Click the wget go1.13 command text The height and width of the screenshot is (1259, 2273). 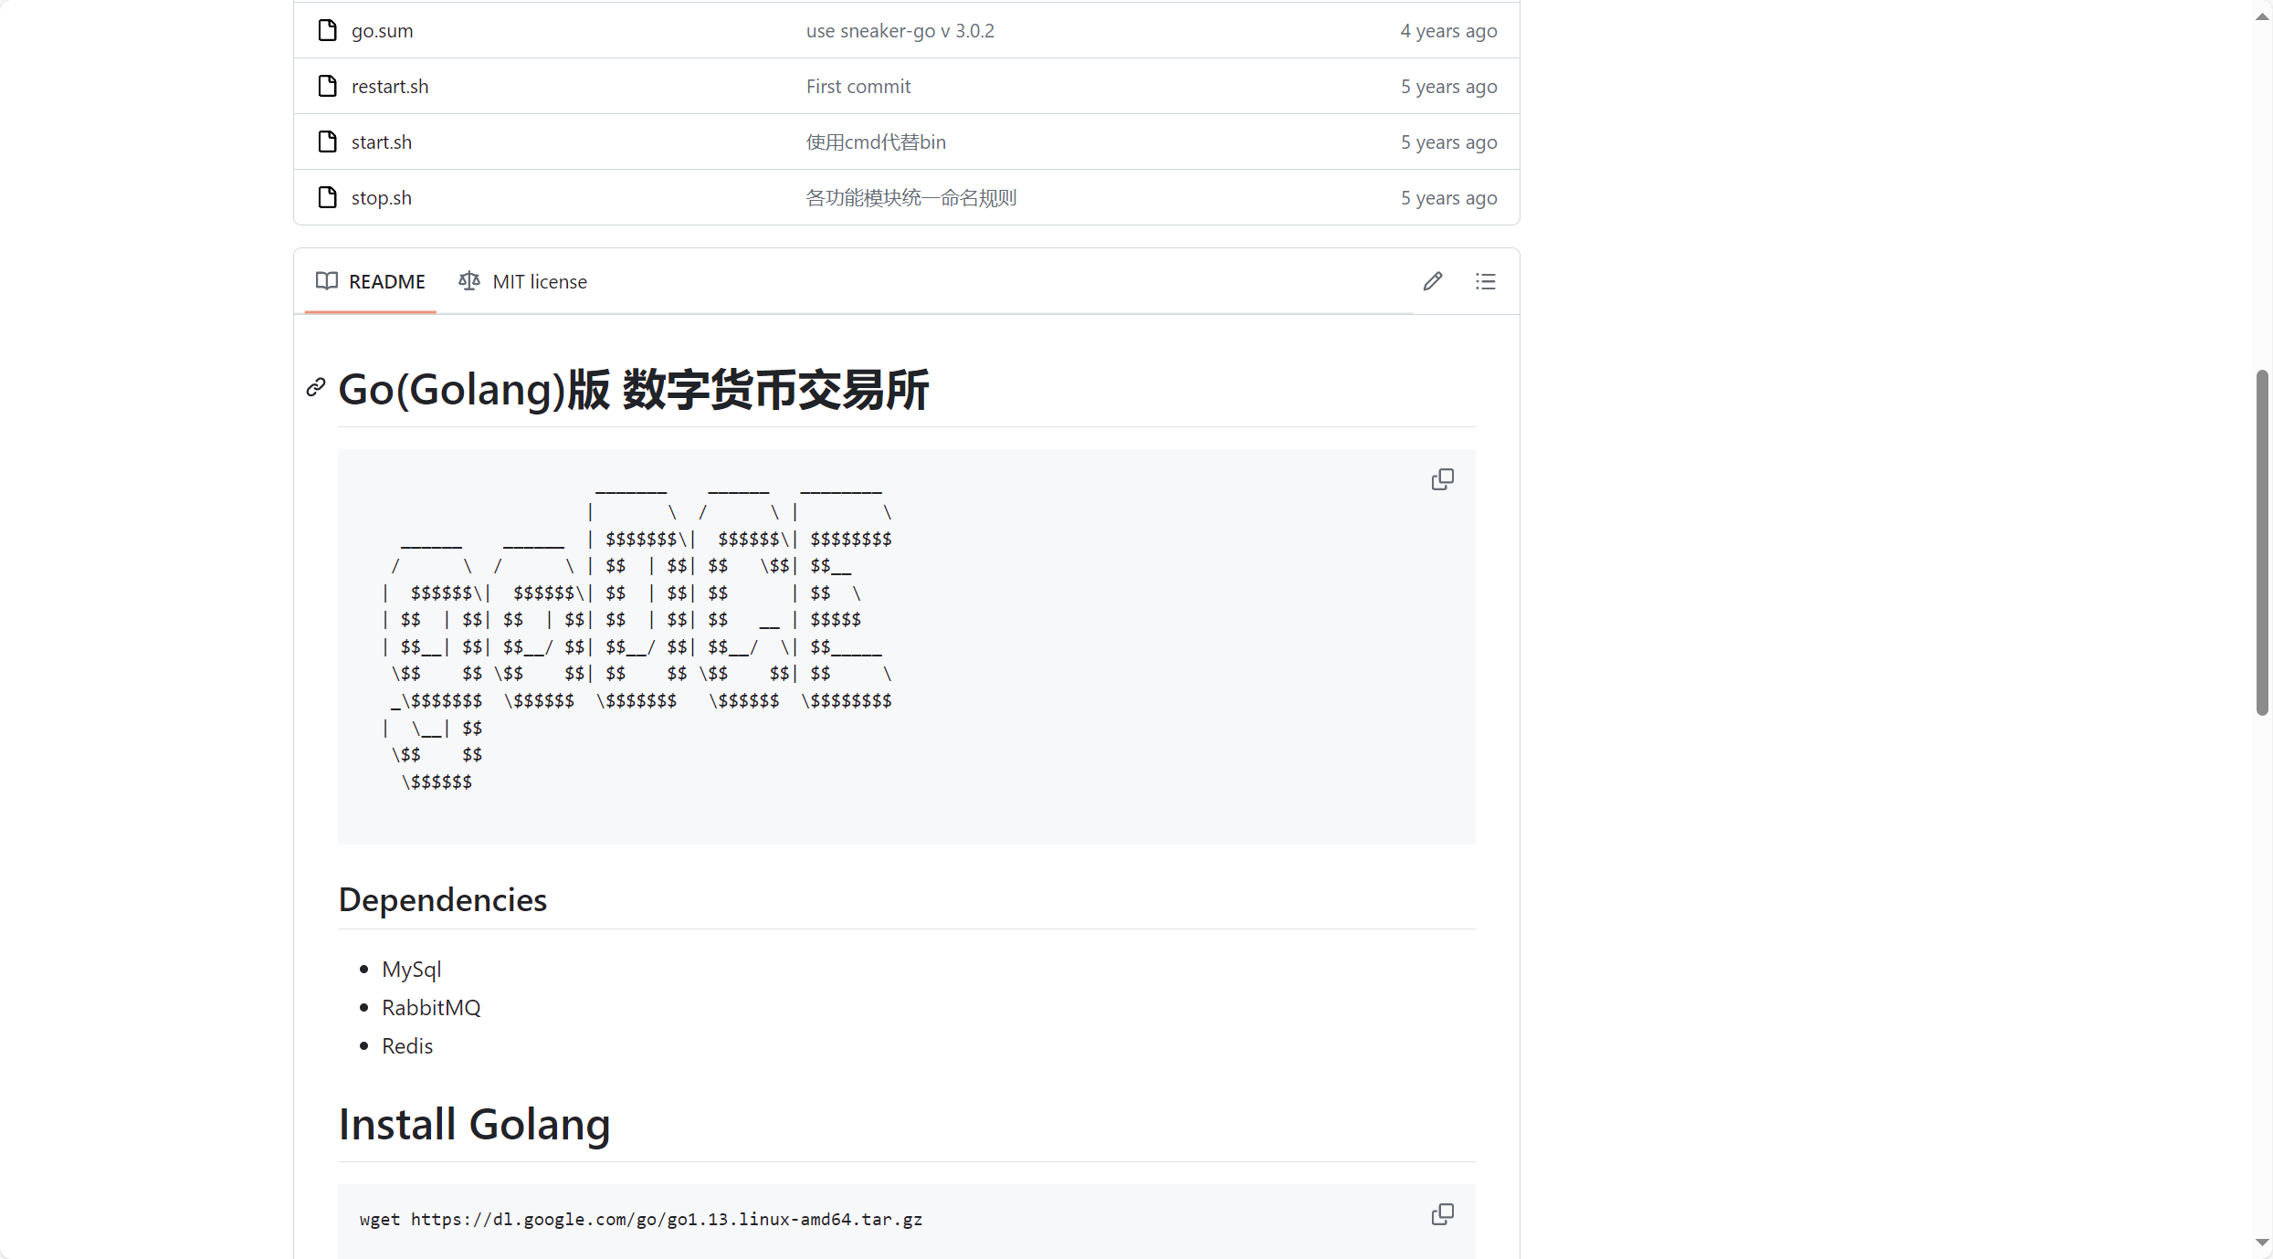[641, 1219]
